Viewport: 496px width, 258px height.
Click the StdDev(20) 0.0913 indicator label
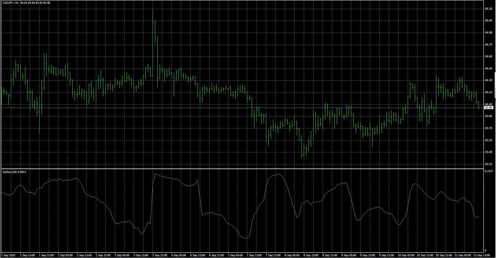tap(14, 172)
